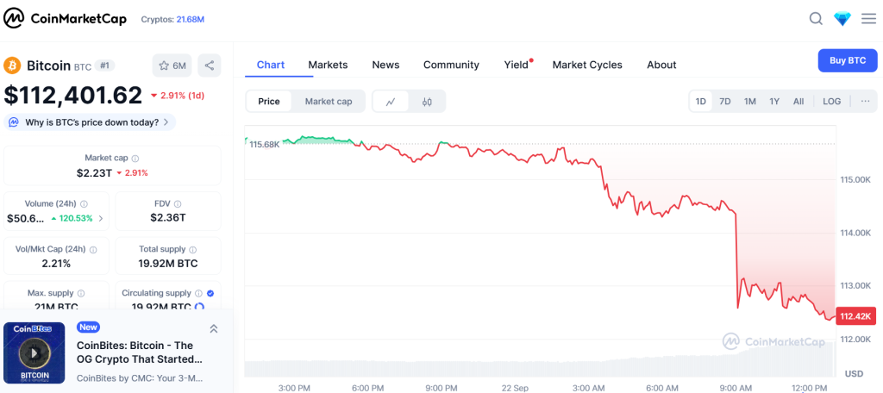This screenshot has width=883, height=393.
Task: Click the blue diamond rewards icon
Action: pyautogui.click(x=842, y=19)
